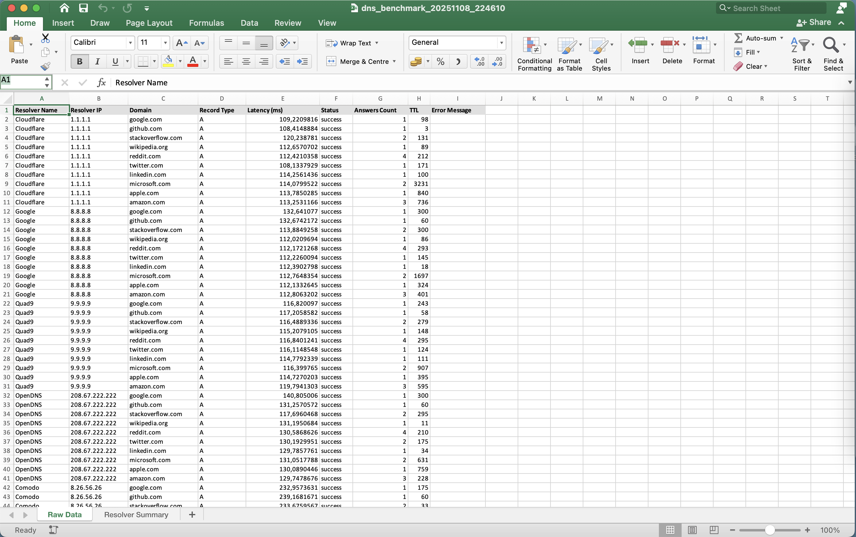
Task: Click the Save icon in title bar
Action: tap(83, 8)
